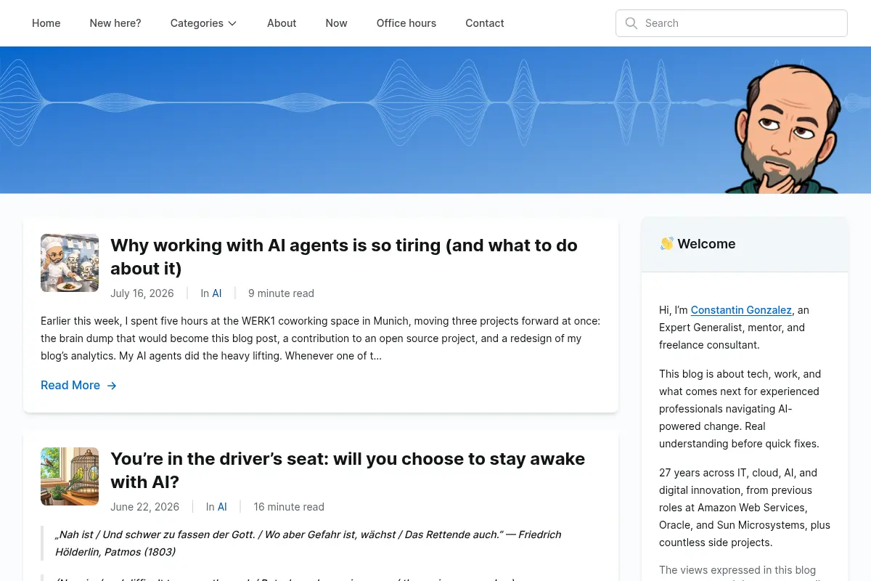The width and height of the screenshot is (871, 581).
Task: Go to the About page
Action: coord(282,23)
